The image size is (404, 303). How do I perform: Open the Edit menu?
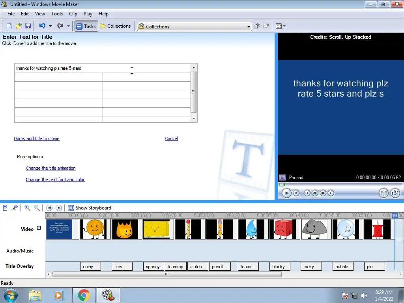(25, 14)
